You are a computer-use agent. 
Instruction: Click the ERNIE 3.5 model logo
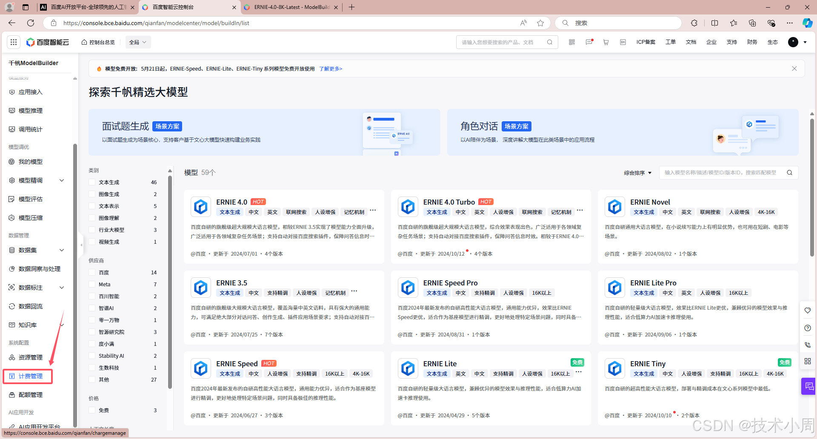point(201,288)
